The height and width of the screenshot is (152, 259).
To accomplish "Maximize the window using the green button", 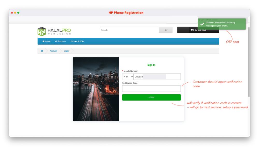I will coord(18,13).
